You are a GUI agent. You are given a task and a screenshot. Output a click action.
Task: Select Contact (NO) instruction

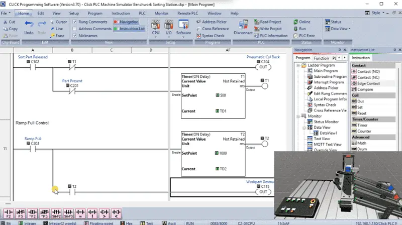[366, 71]
